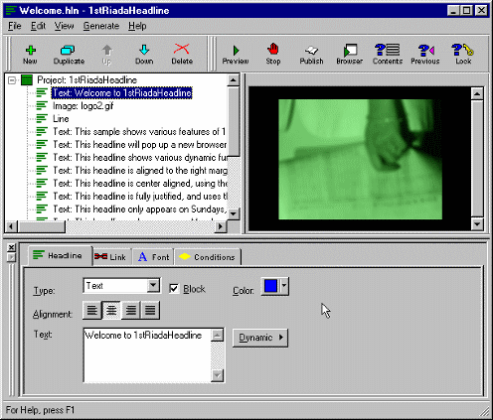Click tree list scroll-down arrow

[x=234, y=213]
